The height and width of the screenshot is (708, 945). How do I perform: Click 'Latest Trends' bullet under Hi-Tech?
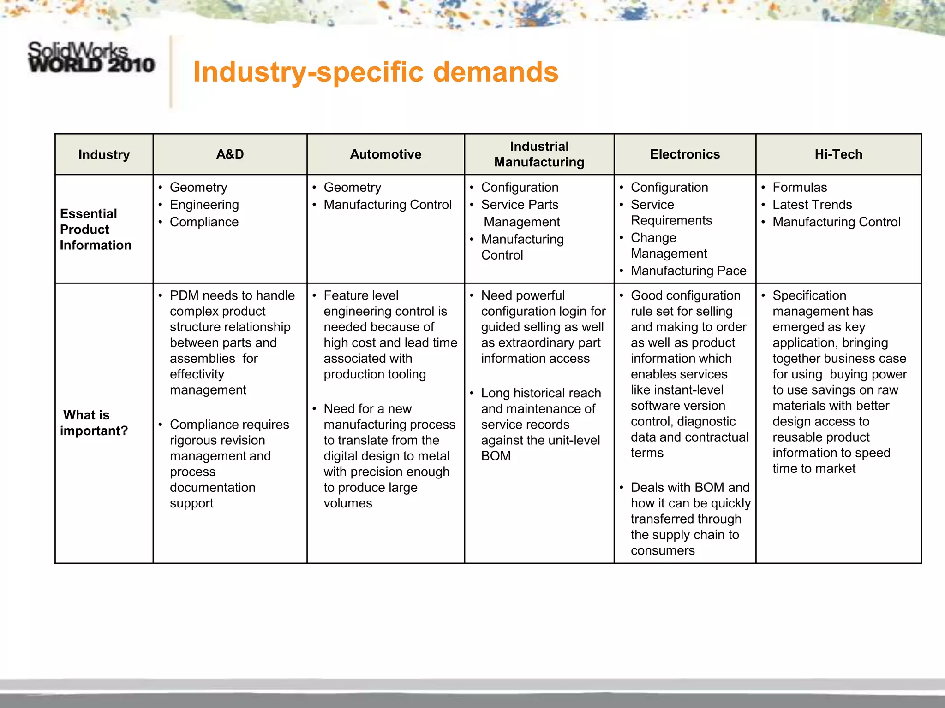(x=812, y=205)
